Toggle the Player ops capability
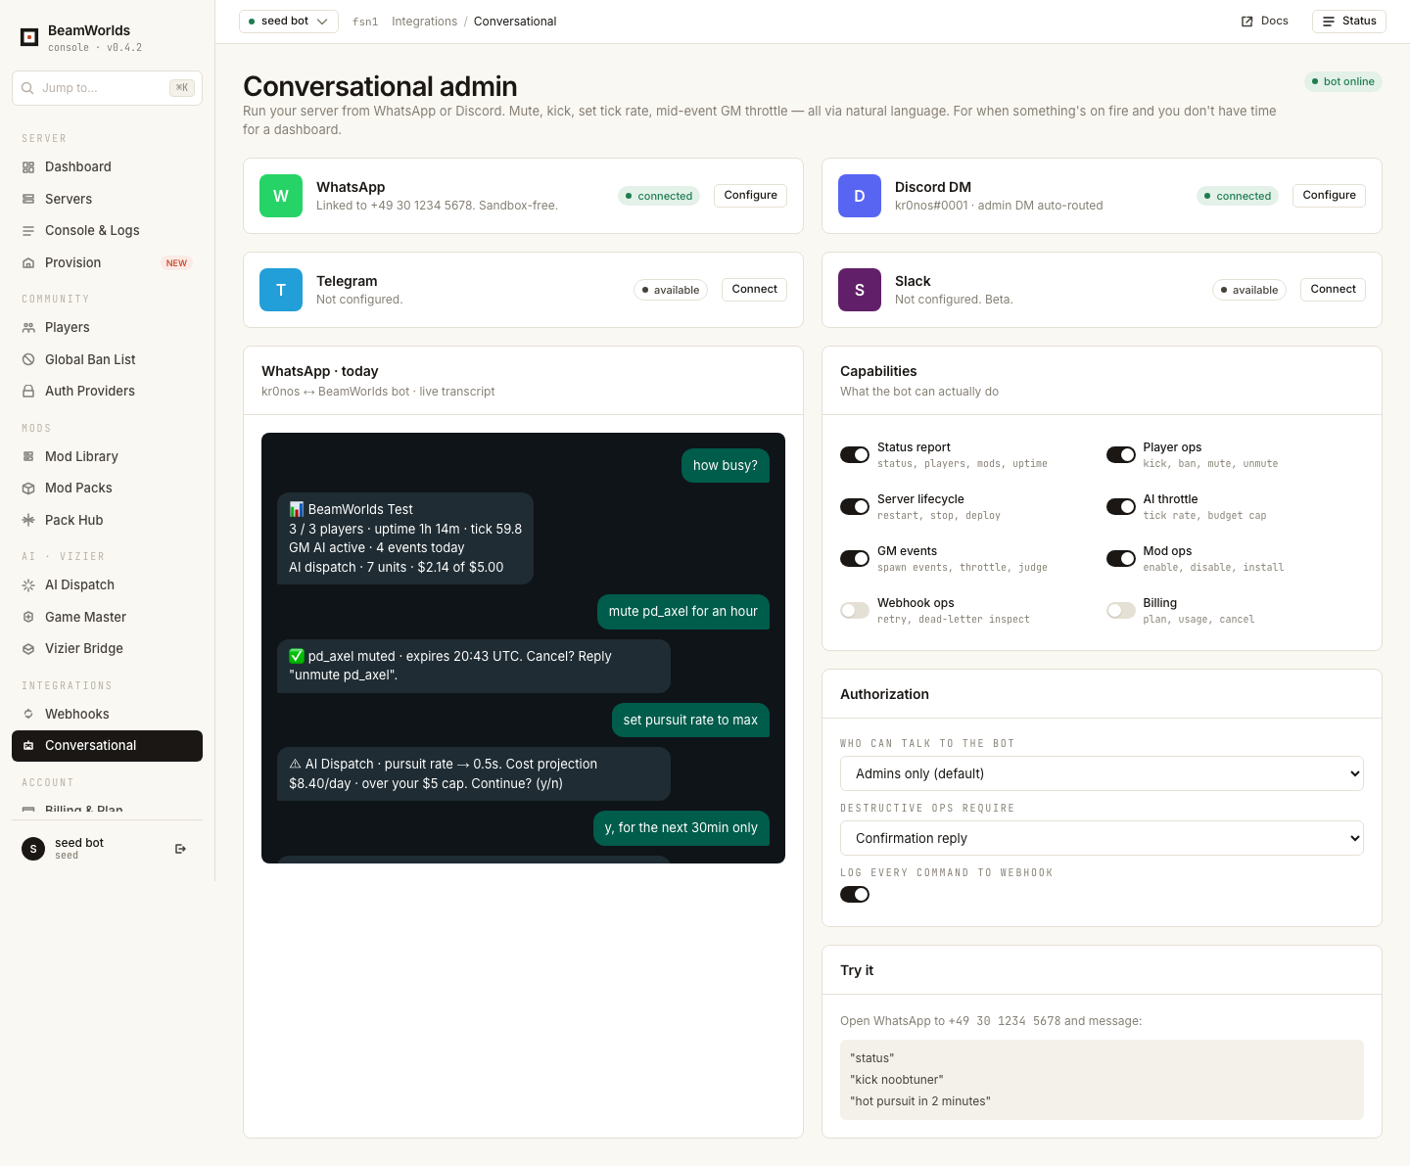Screen dimensions: 1410x1166 coord(1121,454)
